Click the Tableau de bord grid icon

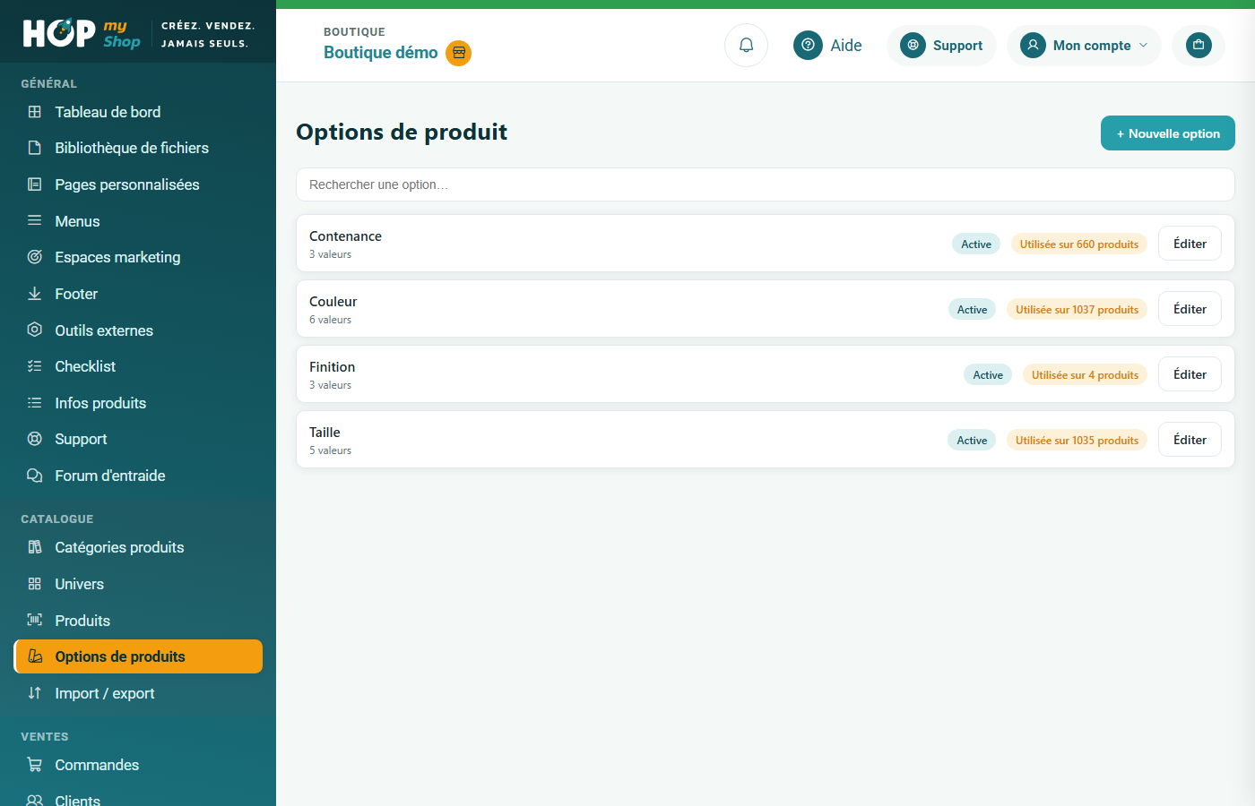(35, 112)
